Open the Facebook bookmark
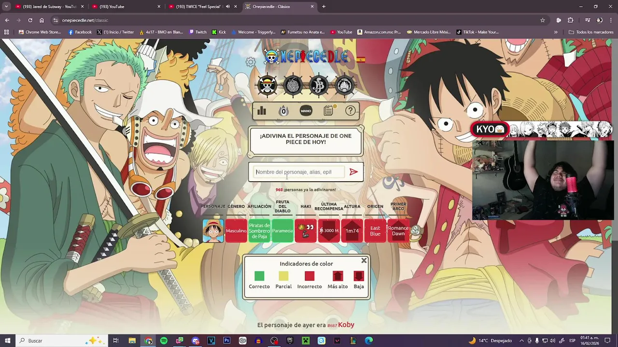Image resolution: width=618 pixels, height=347 pixels. 80,32
